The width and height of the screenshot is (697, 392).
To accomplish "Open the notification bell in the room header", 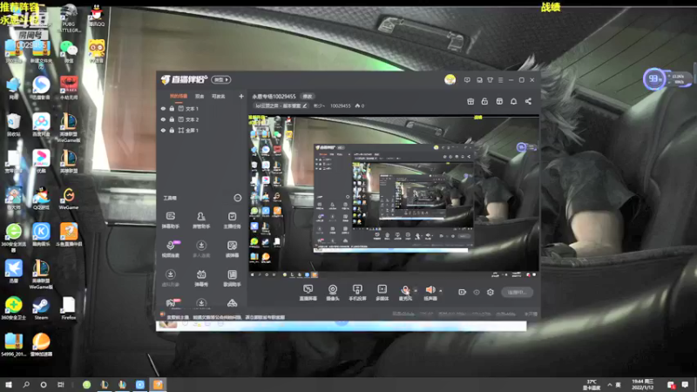I will (513, 101).
